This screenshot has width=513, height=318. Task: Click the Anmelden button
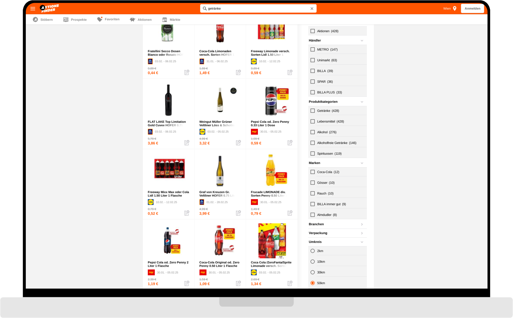pos(472,8)
